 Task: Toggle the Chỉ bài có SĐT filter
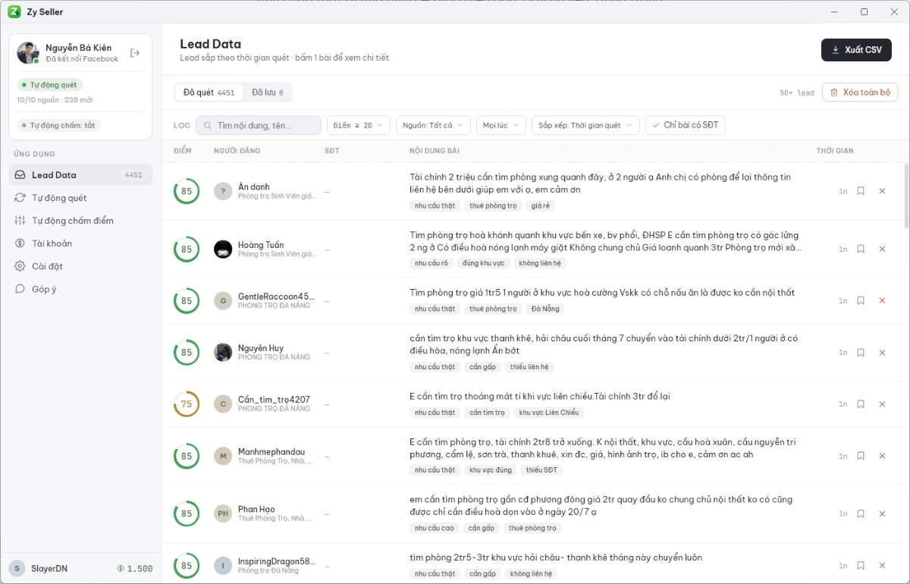coord(685,125)
